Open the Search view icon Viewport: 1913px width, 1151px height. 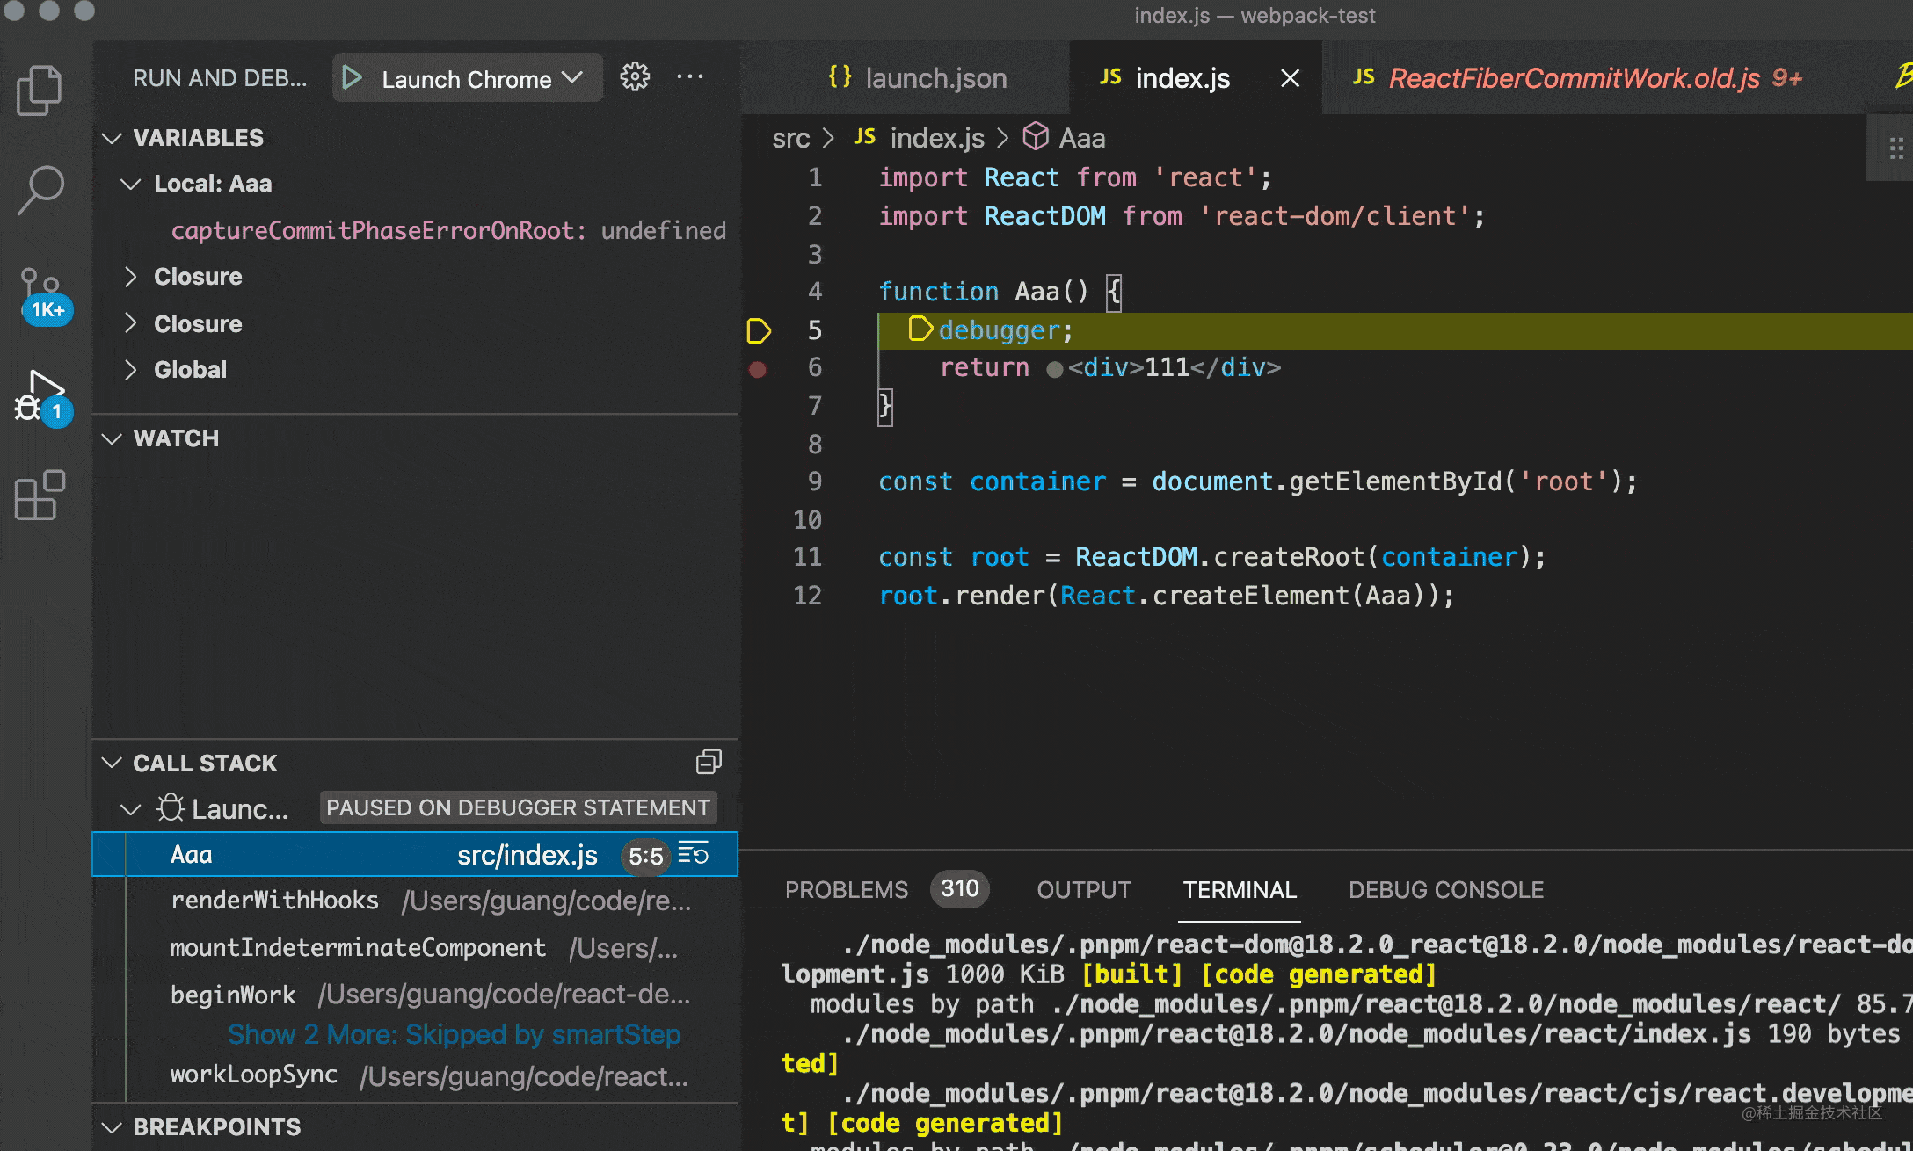pos(40,189)
